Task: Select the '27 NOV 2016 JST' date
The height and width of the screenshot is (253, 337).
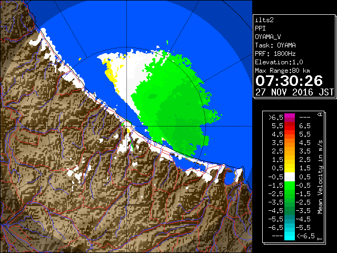Action: [294, 92]
